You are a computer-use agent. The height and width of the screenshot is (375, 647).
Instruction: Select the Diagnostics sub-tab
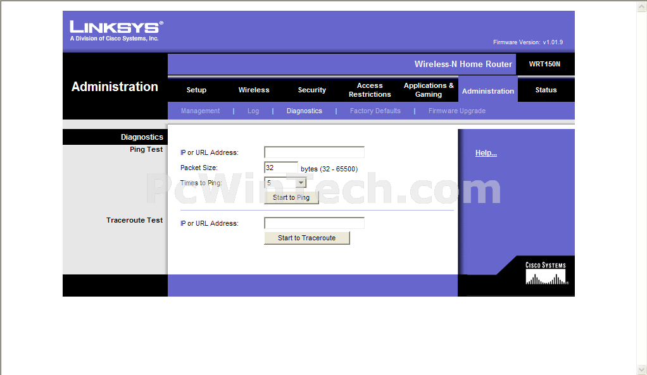pyautogui.click(x=304, y=111)
